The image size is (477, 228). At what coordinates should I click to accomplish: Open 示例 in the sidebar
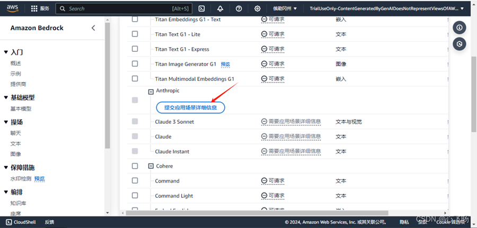[x=15, y=74]
